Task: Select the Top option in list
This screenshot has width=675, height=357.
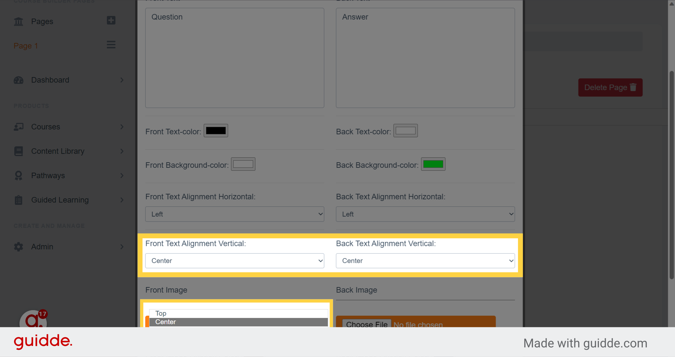Action: pos(238,313)
